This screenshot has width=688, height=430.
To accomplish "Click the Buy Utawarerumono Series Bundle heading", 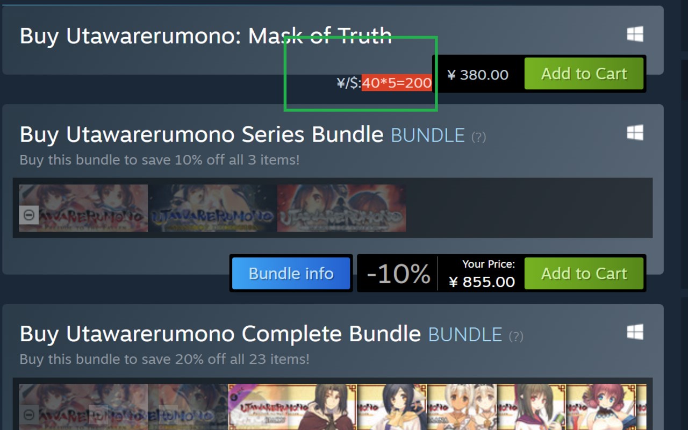I will (x=201, y=135).
